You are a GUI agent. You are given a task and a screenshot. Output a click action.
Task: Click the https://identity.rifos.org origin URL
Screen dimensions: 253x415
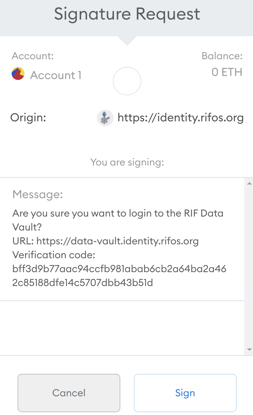point(180,118)
